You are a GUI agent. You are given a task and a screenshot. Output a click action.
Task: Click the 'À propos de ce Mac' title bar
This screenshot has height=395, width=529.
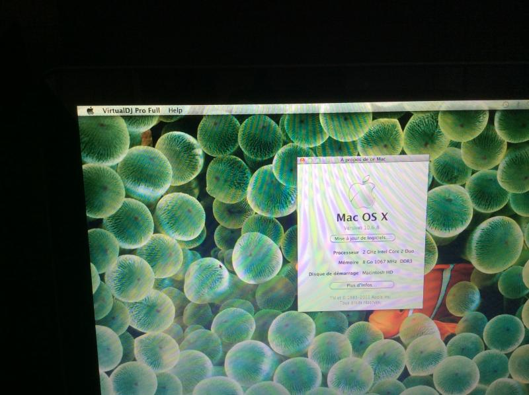(363, 159)
